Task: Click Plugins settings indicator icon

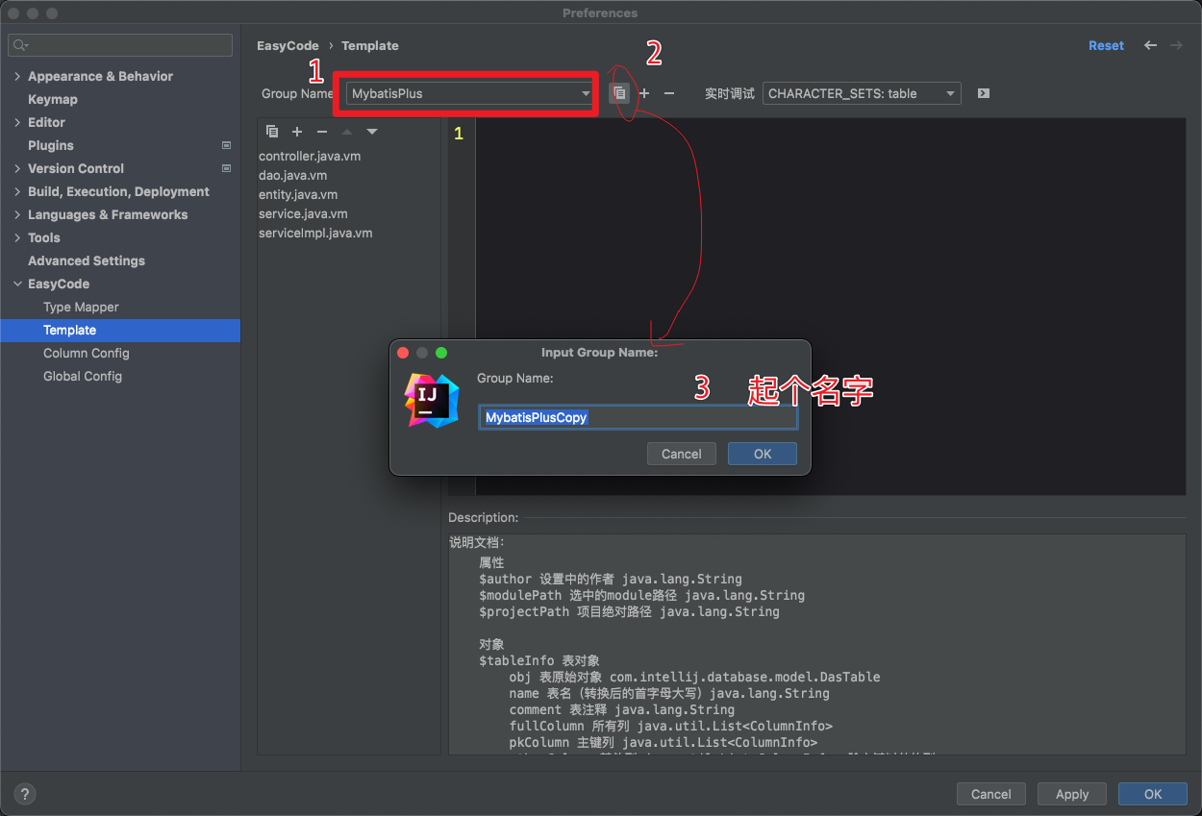Action: pyautogui.click(x=226, y=145)
